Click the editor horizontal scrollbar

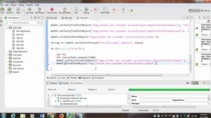point(108,75)
